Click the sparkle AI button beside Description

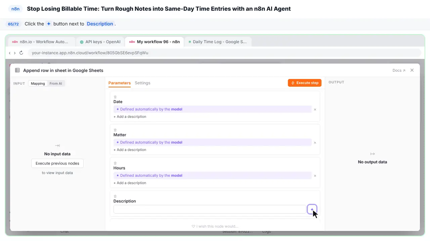(312, 210)
